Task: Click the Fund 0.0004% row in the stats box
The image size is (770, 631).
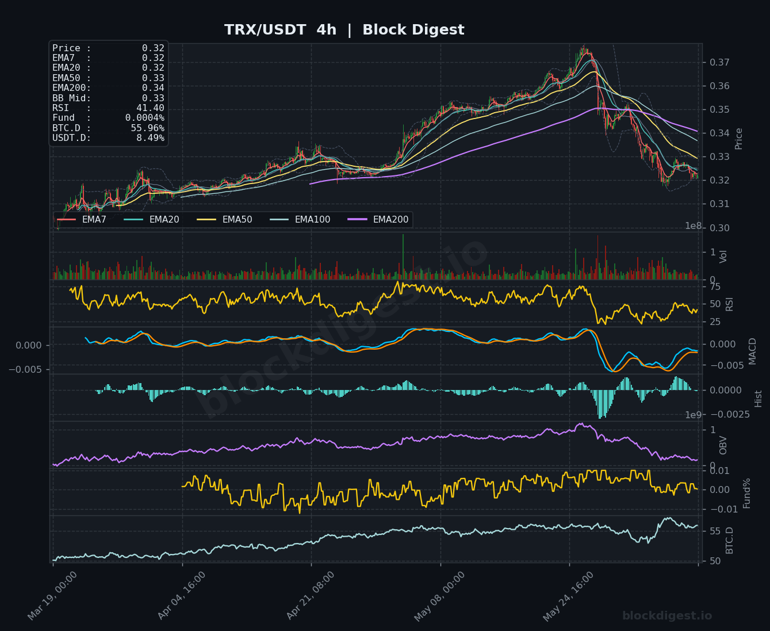Action: tap(108, 118)
